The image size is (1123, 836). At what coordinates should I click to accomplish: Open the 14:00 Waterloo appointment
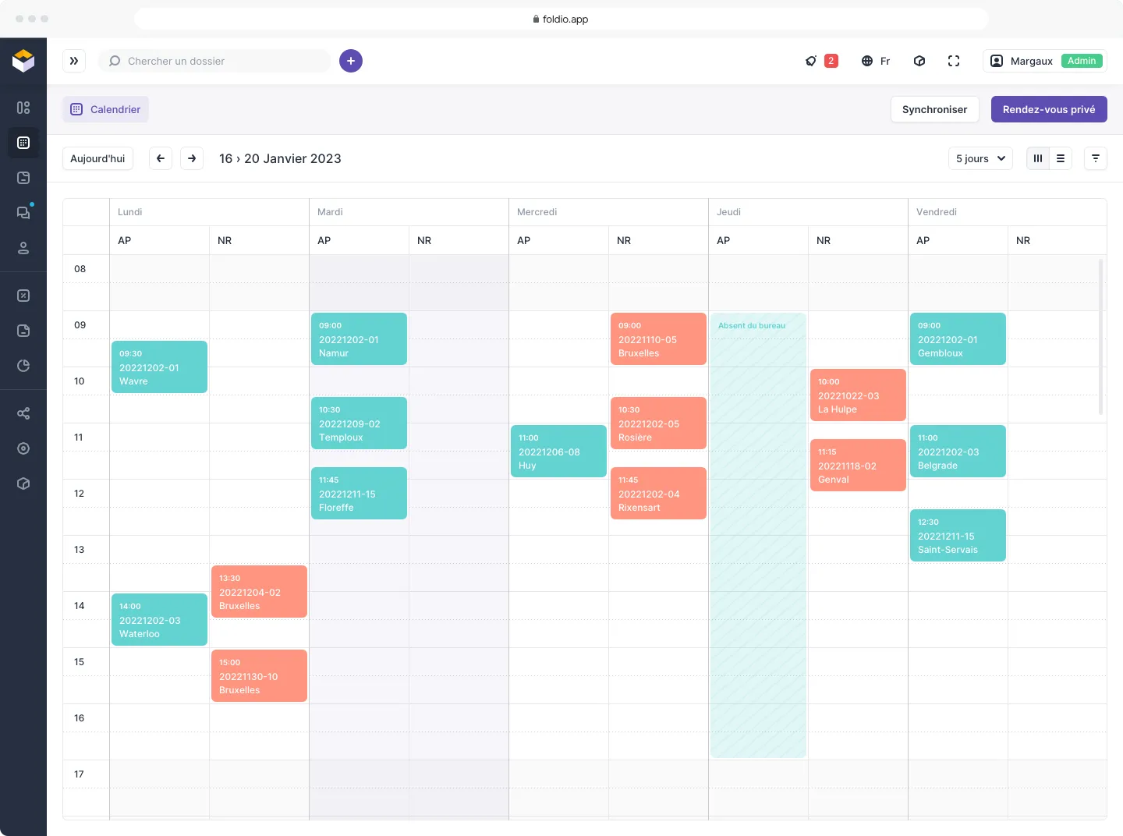[159, 619]
